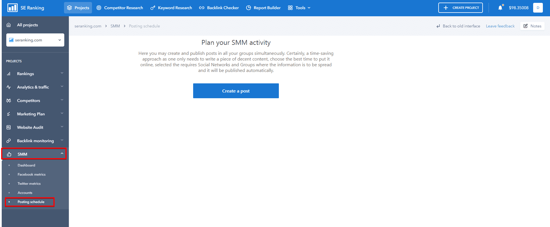Screen dimensions: 550x227
Task: Expand the Marketing Plan chevron
Action: (62, 114)
